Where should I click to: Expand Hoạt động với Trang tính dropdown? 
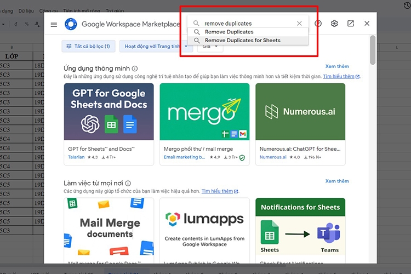[x=156, y=47]
